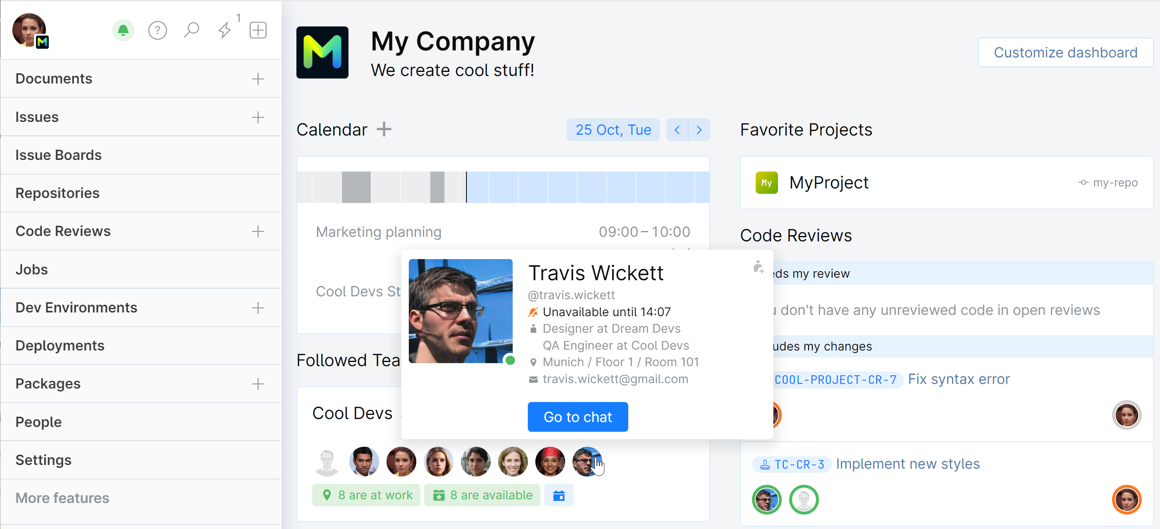Go to the previous calendar day
1160x529 pixels.
coord(677,130)
